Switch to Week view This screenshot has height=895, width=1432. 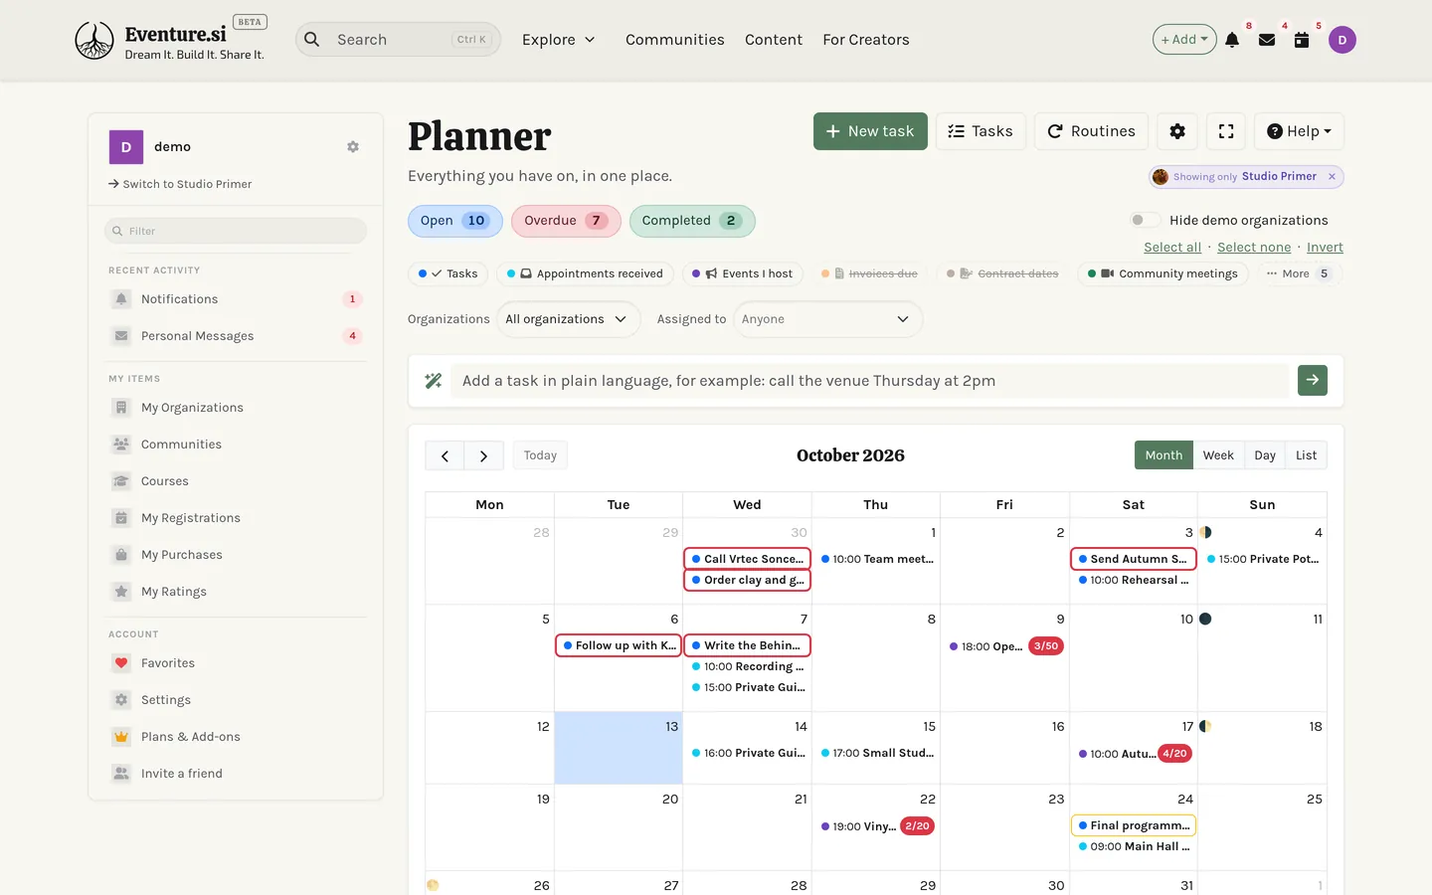click(x=1218, y=455)
